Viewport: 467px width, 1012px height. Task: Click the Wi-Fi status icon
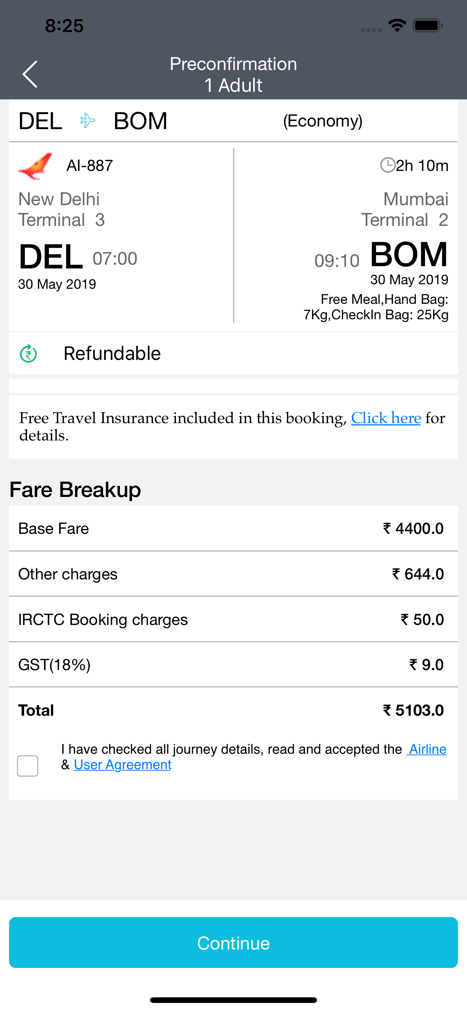pyautogui.click(x=397, y=26)
